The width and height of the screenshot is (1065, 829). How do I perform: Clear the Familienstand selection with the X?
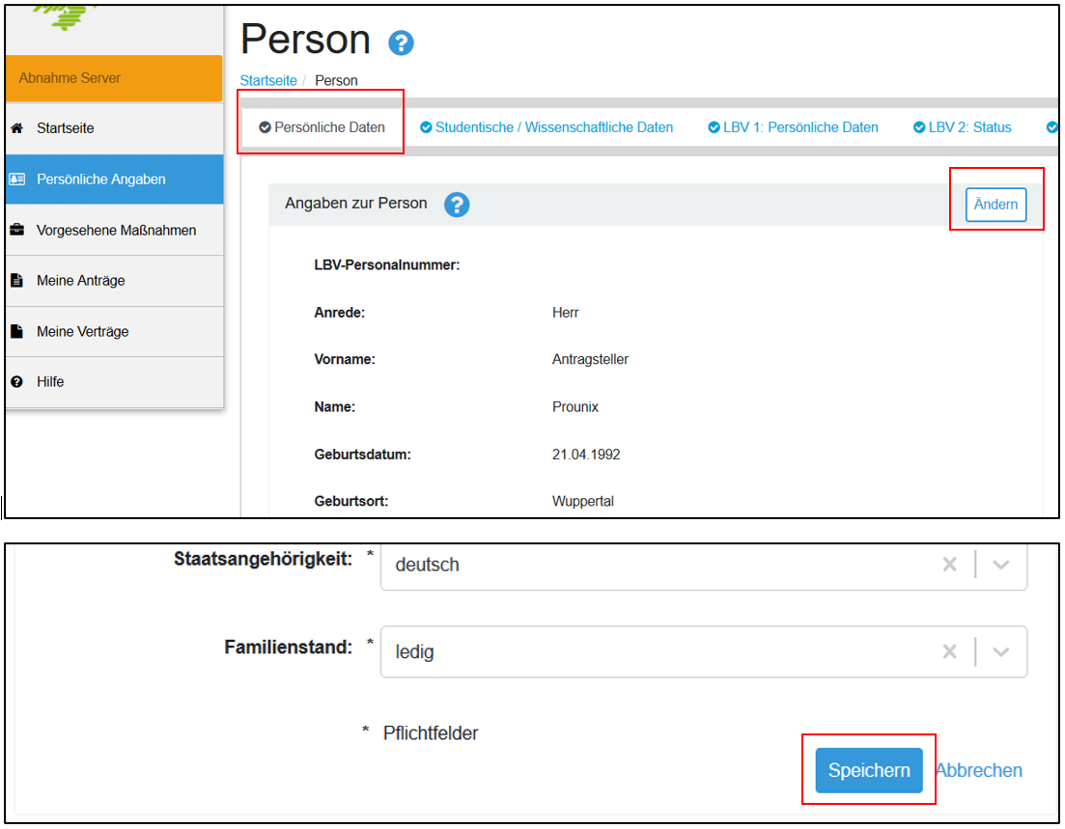pos(949,652)
